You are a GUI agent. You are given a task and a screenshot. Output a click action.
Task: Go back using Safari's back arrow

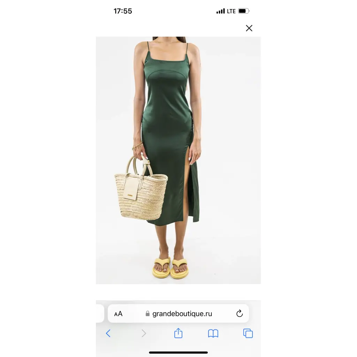108,333
